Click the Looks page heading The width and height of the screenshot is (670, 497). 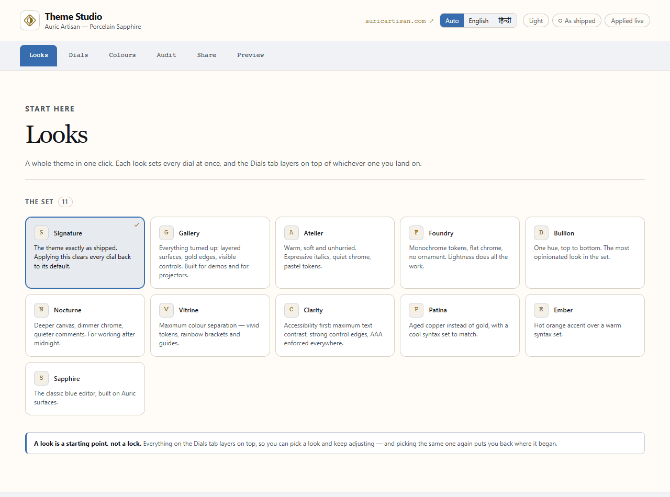pyautogui.click(x=57, y=134)
